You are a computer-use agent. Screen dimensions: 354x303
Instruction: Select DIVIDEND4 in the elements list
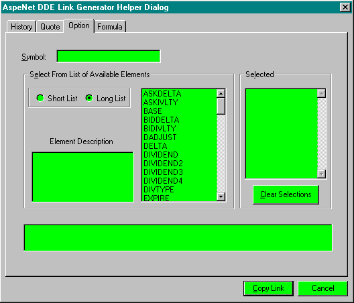click(180, 181)
